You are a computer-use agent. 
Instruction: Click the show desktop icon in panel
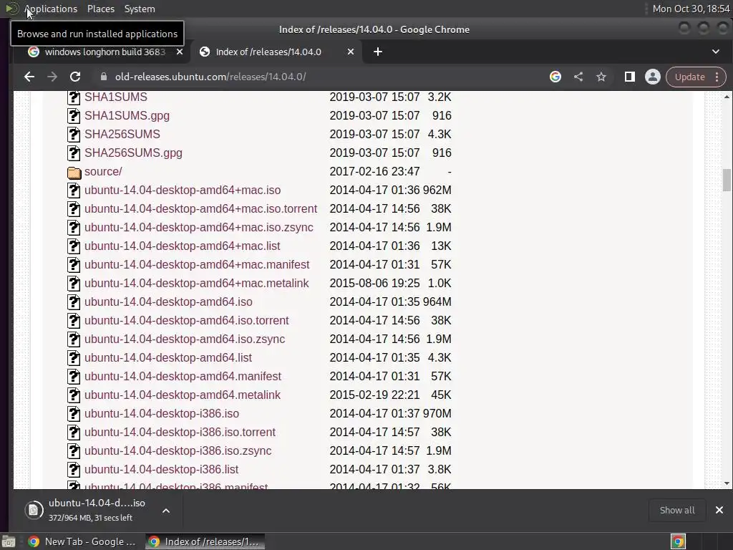coord(9,541)
